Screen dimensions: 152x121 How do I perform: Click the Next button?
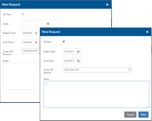143,114
